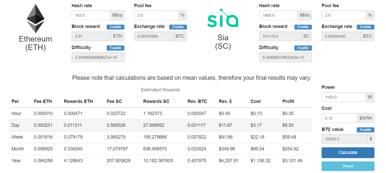Click yearly cost value $1,156.32
This screenshot has height=173, width=386.
pyautogui.click(x=261, y=161)
